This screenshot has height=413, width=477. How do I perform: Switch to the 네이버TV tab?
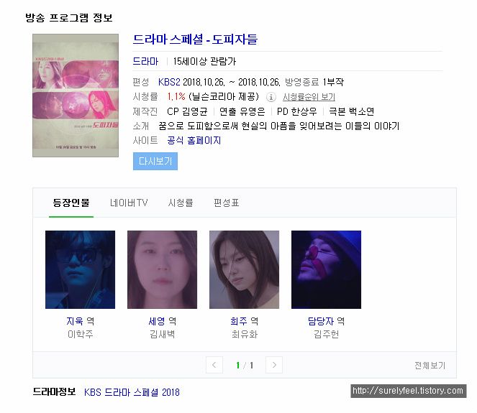tap(129, 203)
